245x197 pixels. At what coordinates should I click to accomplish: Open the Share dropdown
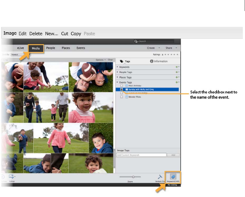tap(171, 48)
